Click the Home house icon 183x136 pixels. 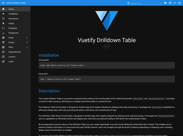[x=3, y=9]
